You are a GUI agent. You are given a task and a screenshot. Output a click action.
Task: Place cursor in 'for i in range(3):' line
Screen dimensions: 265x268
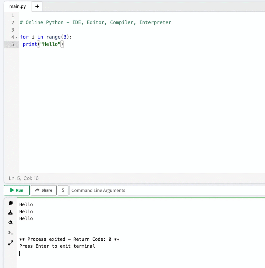[x=46, y=37]
